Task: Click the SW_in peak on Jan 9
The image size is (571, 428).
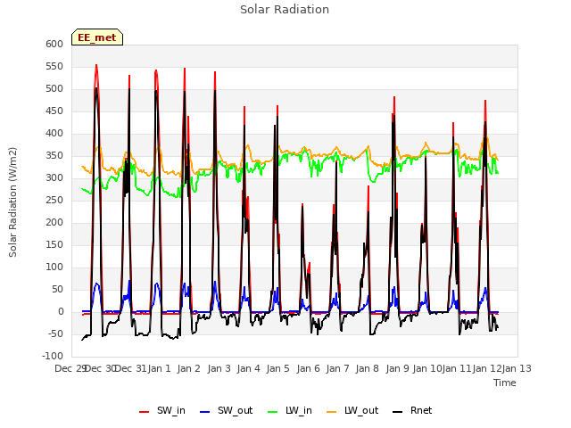Action: click(x=394, y=97)
